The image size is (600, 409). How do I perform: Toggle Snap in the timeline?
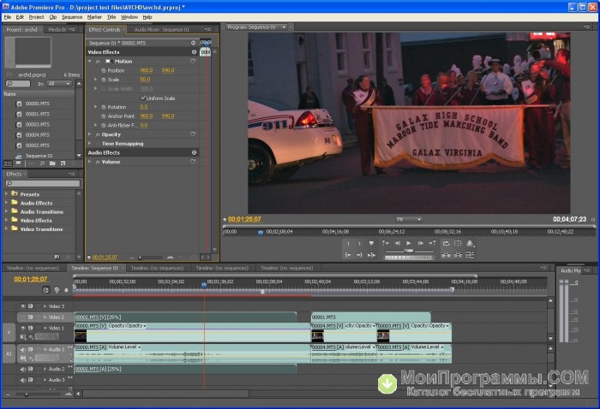[x=46, y=290]
